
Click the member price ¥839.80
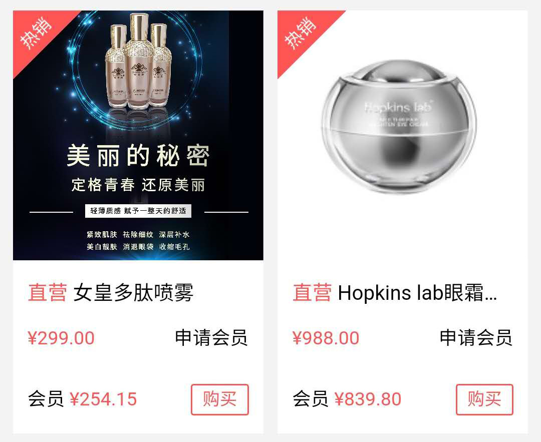368,399
